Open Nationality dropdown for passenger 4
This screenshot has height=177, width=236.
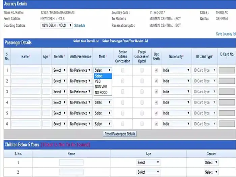click(176, 102)
